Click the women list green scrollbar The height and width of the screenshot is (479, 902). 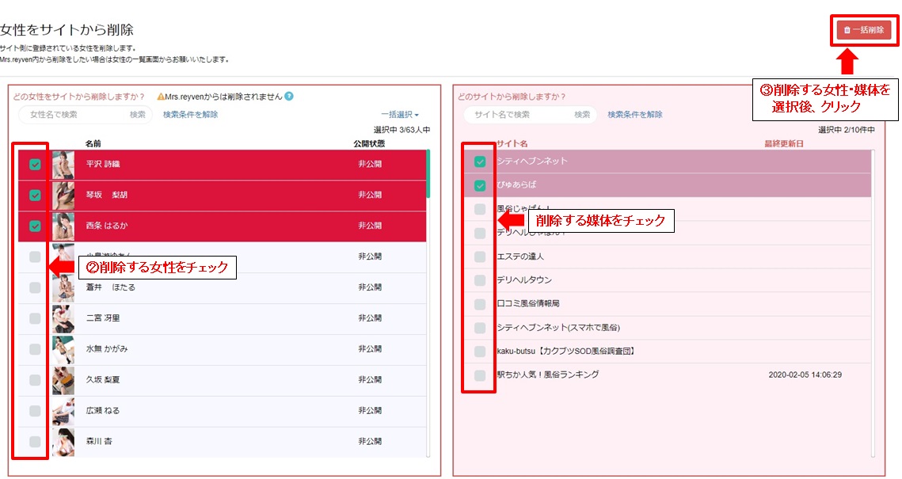(428, 173)
